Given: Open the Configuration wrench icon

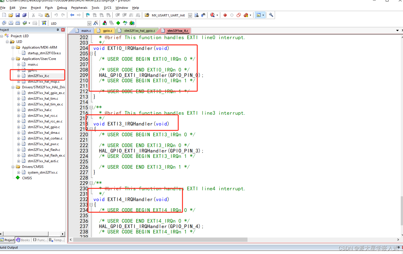Looking at the screenshot, I should pyautogui.click(x=271, y=15).
